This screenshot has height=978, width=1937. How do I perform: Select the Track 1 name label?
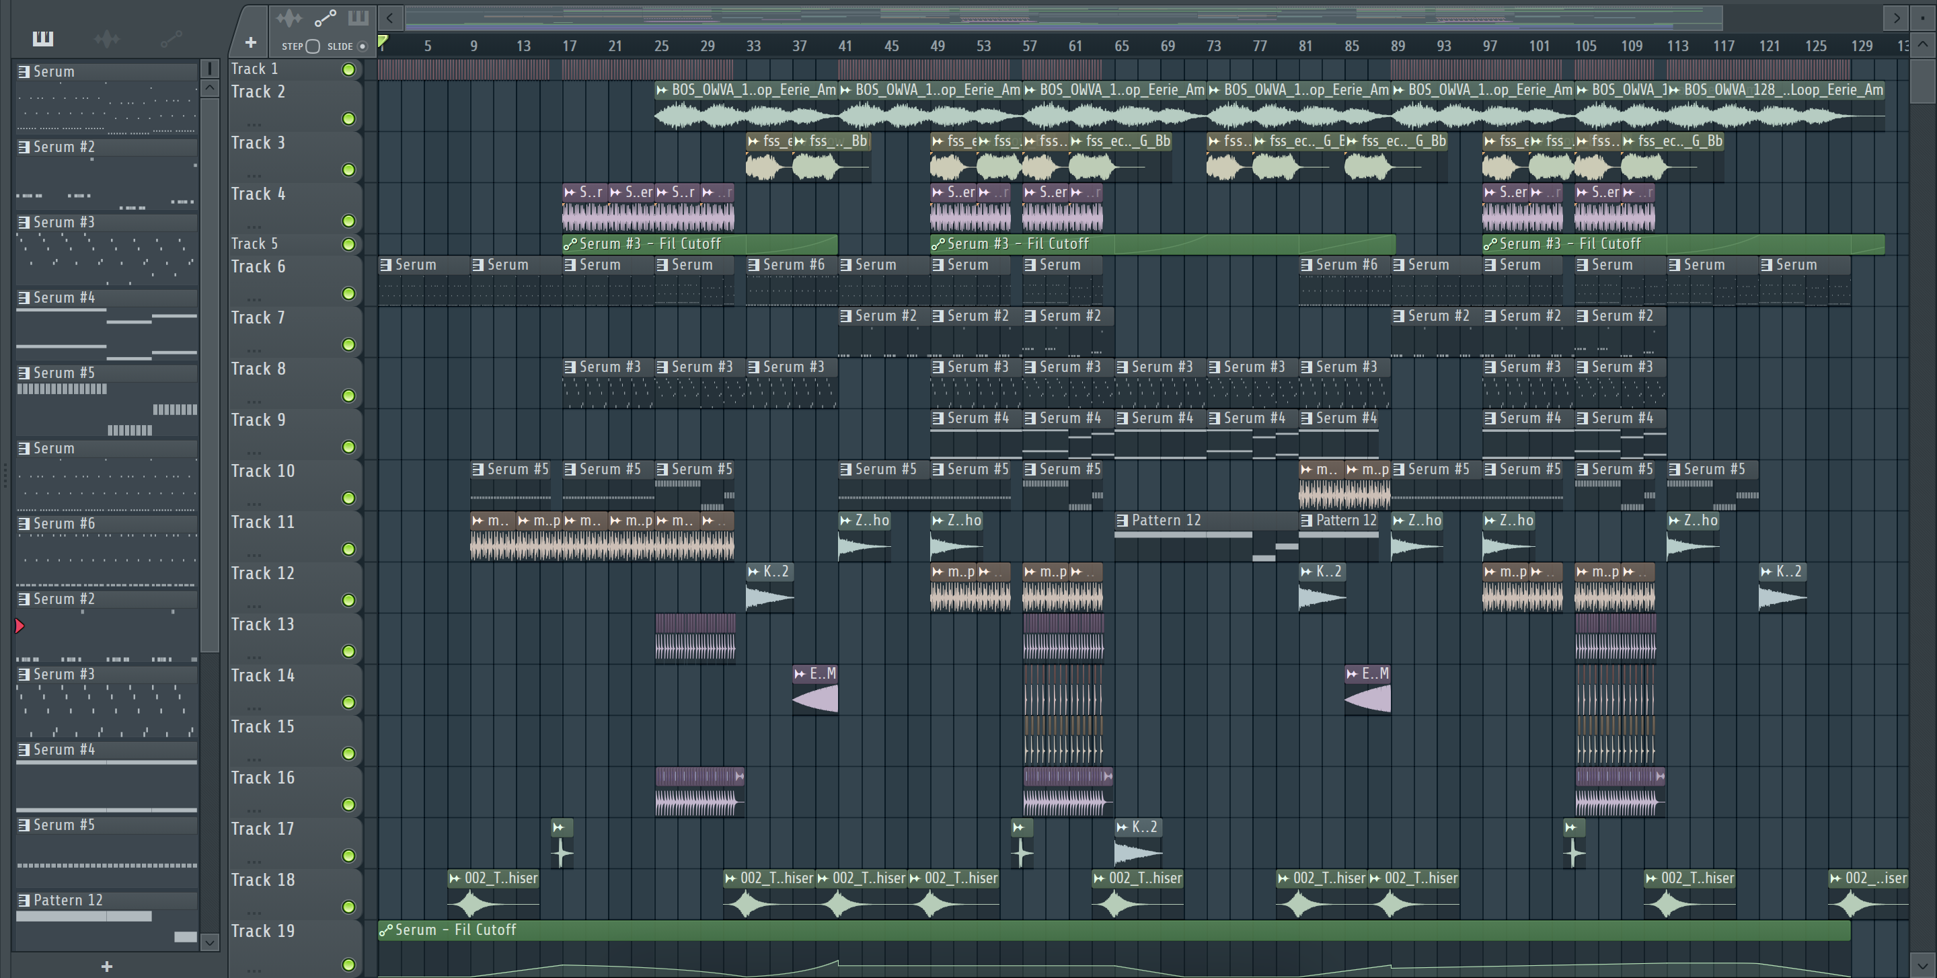click(x=254, y=69)
